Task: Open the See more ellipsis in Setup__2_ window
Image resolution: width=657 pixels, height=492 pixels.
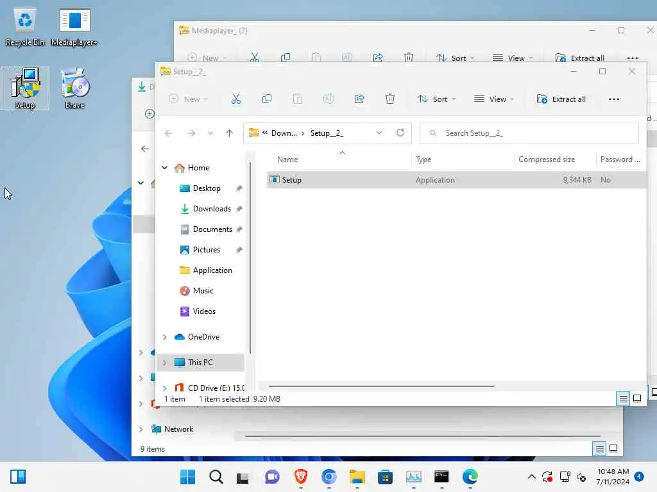Action: [614, 99]
